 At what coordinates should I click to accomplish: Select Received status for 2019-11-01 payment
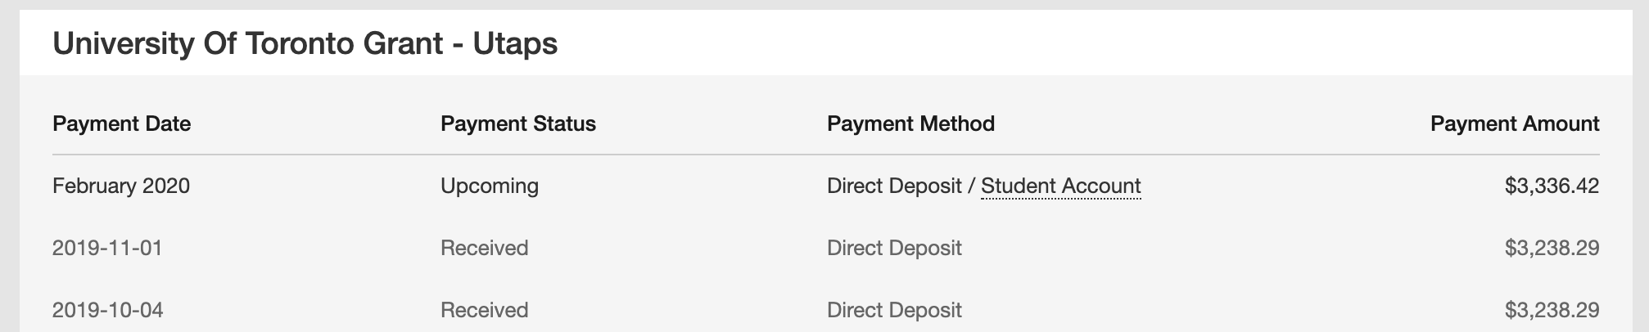484,248
